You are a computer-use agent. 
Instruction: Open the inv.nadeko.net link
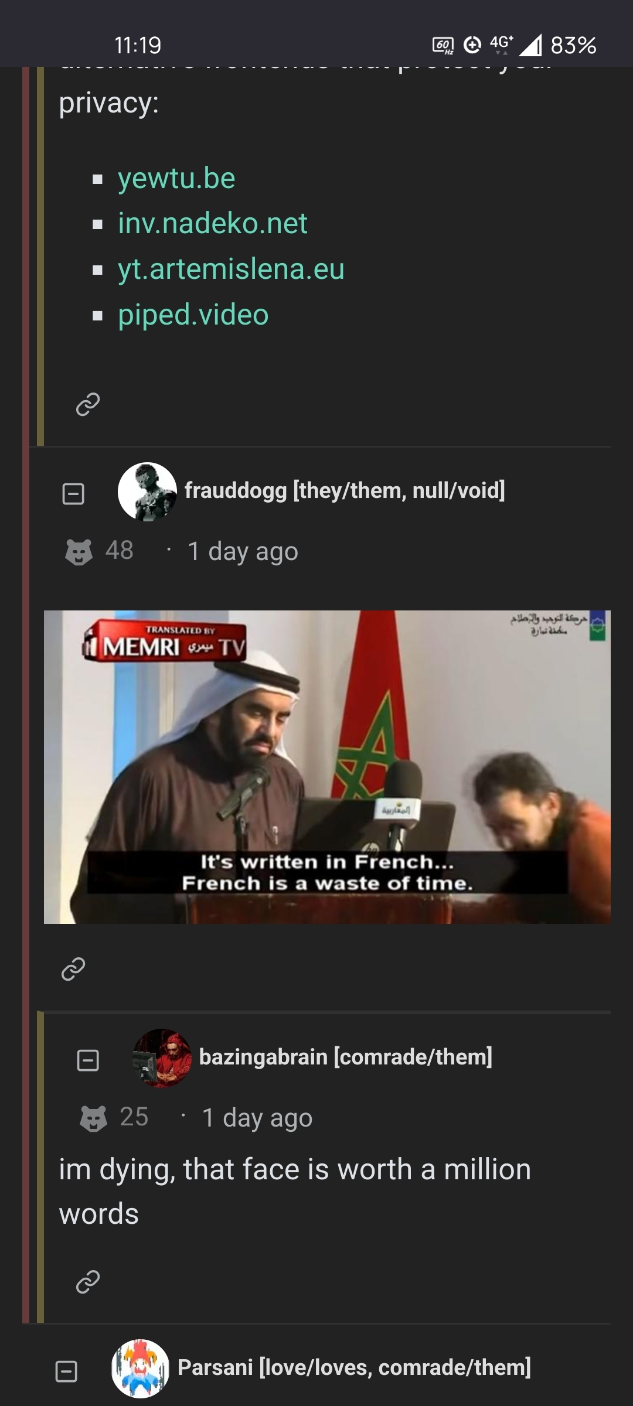pos(212,223)
